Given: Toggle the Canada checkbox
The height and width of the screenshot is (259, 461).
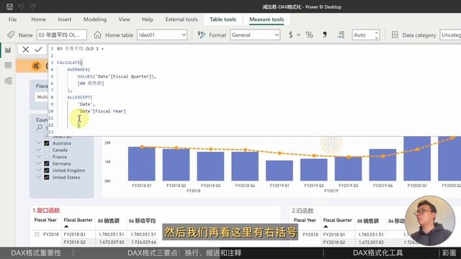Looking at the screenshot, I should click(x=46, y=150).
